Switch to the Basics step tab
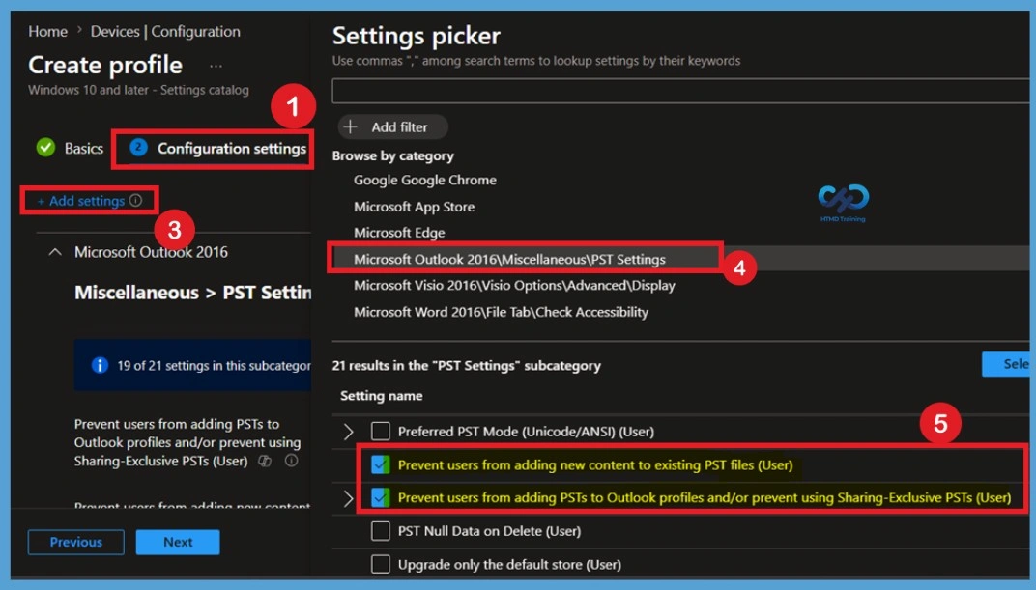This screenshot has width=1036, height=590. [x=83, y=149]
